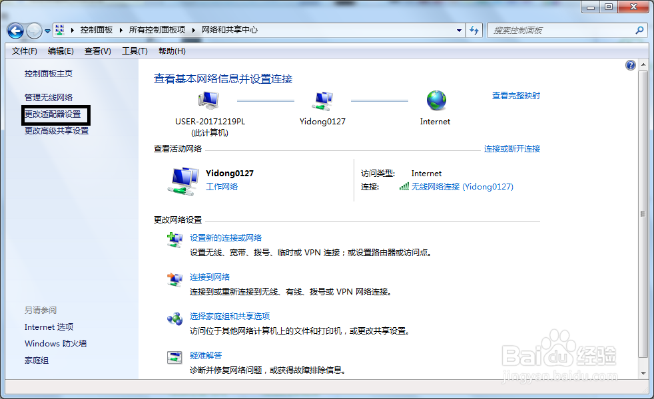Minimize the Network and Sharing Center window
The width and height of the screenshot is (654, 399).
(591, 7)
